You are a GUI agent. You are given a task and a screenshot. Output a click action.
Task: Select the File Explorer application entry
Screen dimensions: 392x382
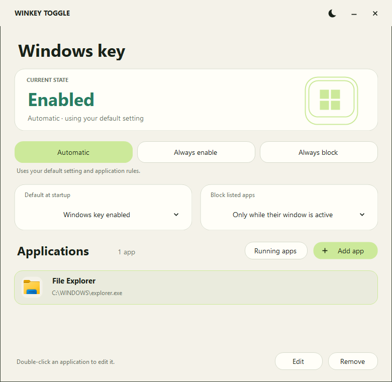196,288
